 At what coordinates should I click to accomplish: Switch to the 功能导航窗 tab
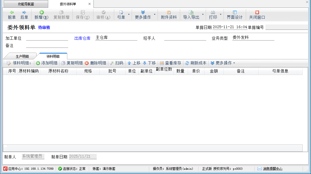point(26,4)
